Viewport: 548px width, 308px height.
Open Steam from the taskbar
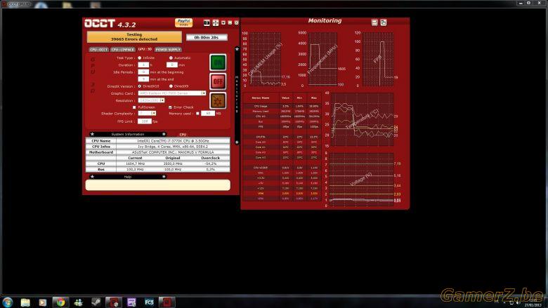tap(96, 302)
